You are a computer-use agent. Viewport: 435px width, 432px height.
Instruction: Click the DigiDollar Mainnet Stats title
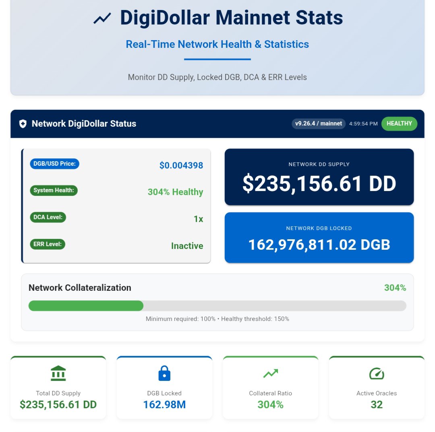231,18
